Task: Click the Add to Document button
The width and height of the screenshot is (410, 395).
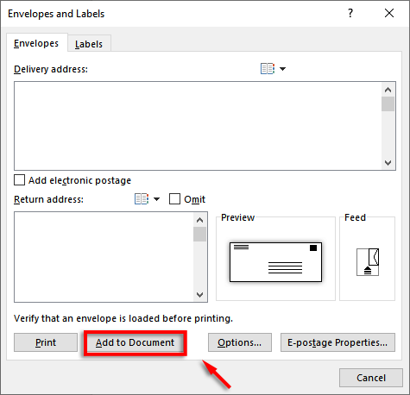Action: click(135, 342)
